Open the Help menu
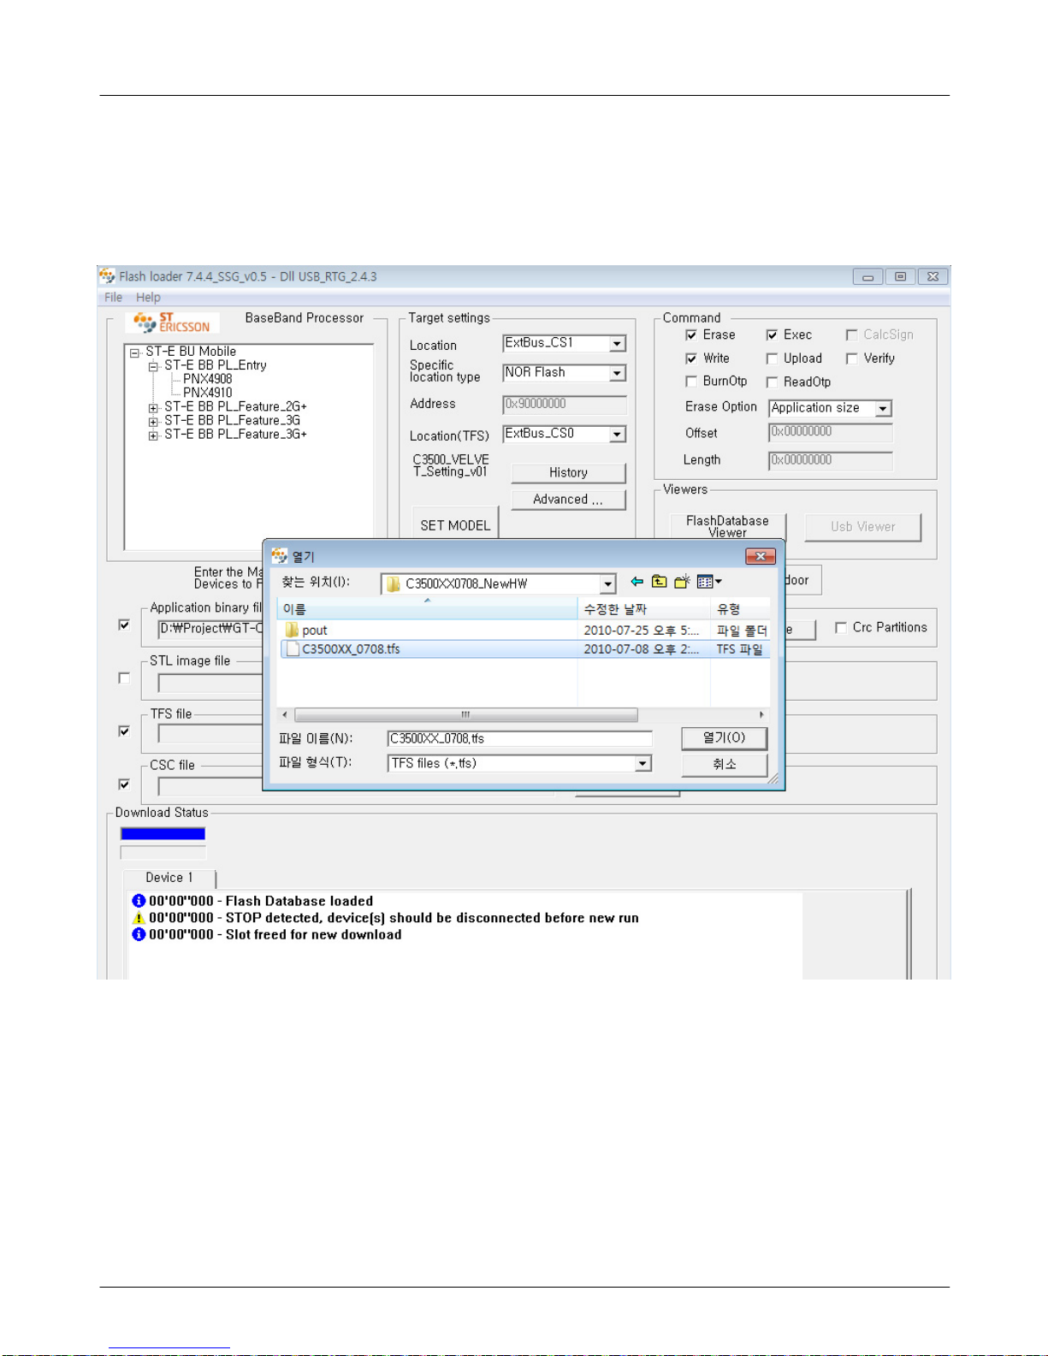 point(148,298)
